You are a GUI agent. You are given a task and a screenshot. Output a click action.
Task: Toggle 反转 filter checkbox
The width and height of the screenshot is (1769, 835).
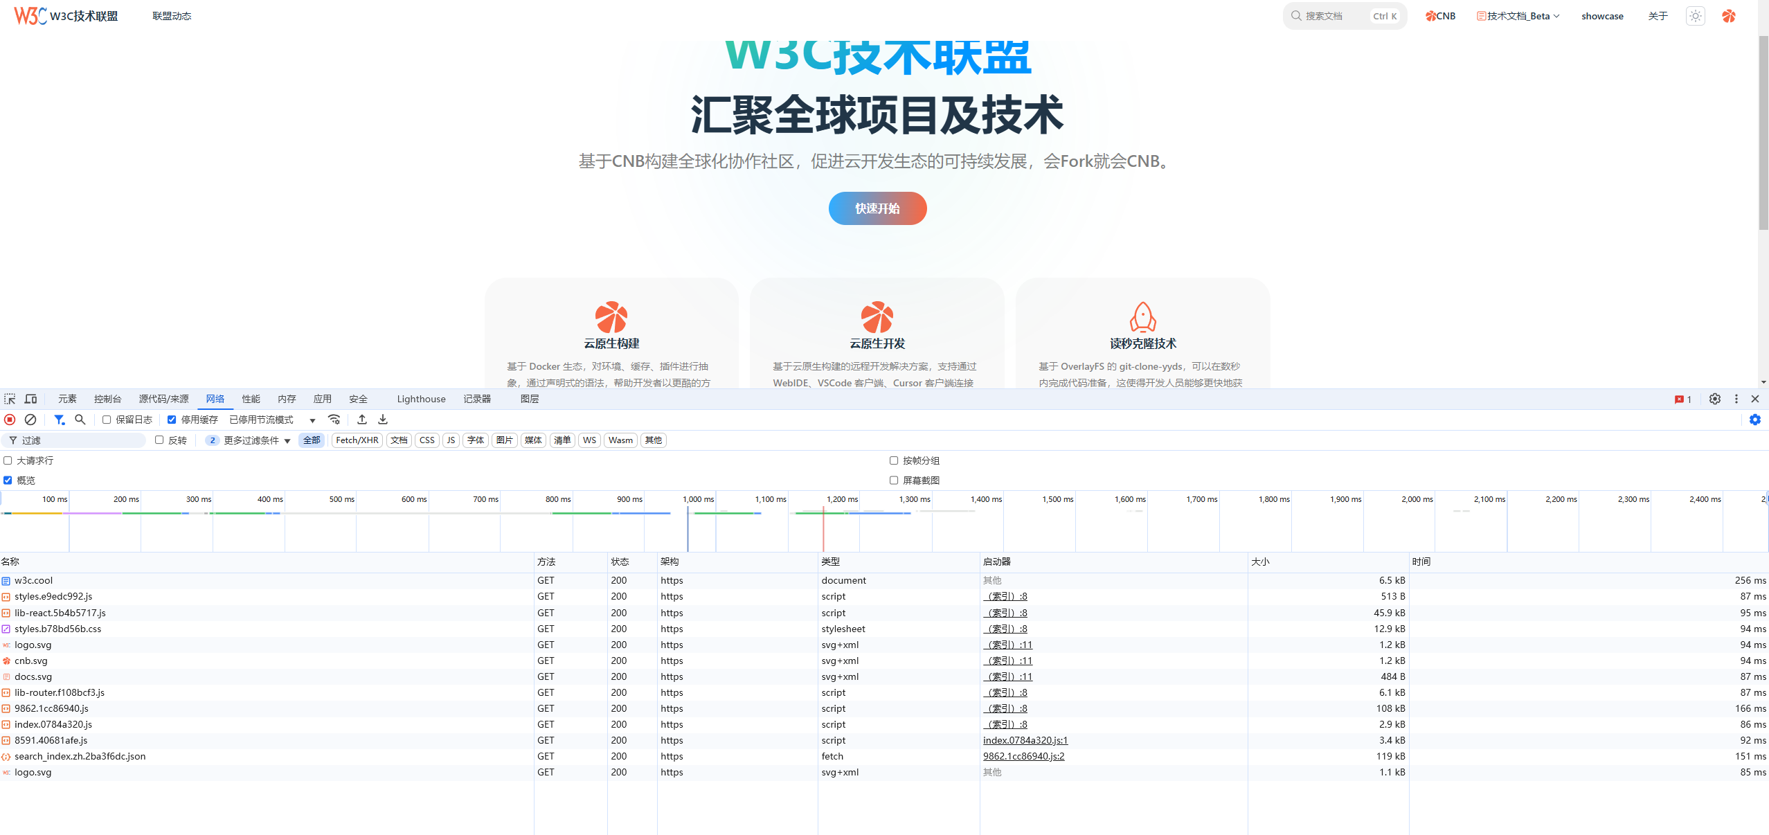(x=159, y=440)
